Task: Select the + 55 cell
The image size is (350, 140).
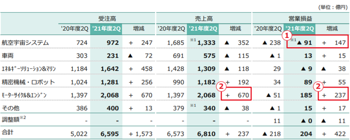Action: tap(334, 82)
